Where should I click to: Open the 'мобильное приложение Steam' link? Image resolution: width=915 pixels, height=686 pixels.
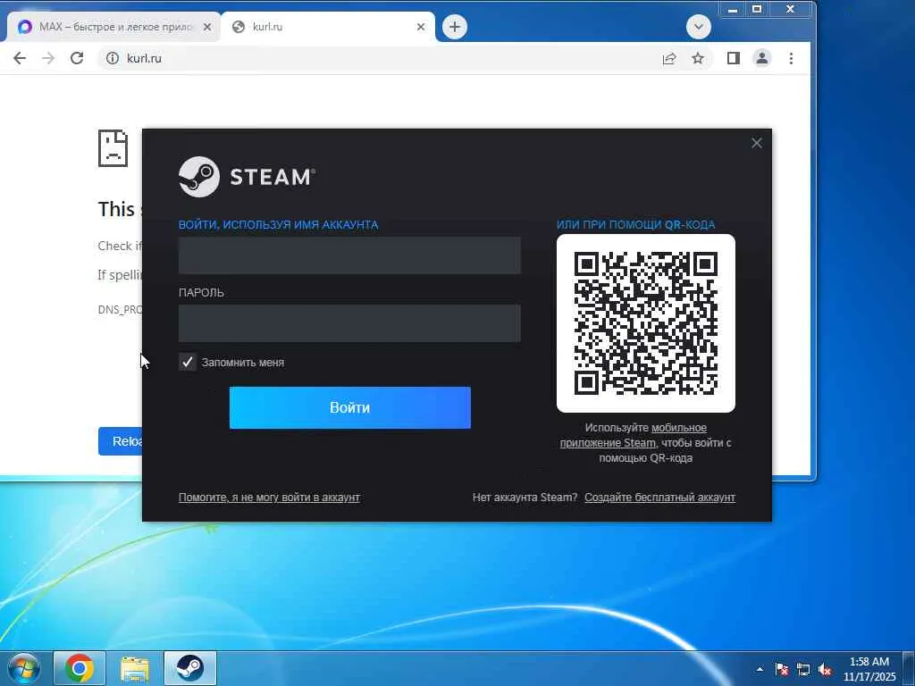tap(634, 435)
